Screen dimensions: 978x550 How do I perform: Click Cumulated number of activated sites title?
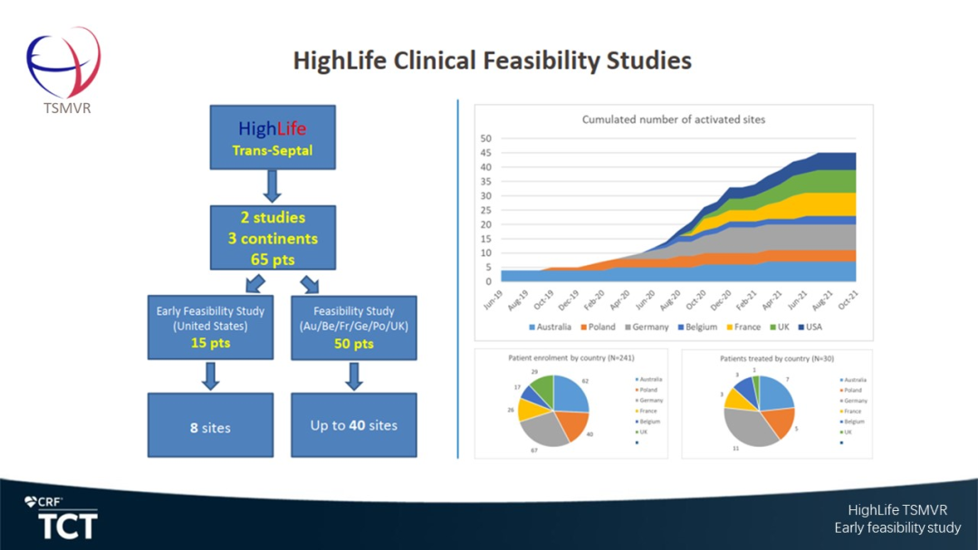click(x=674, y=119)
